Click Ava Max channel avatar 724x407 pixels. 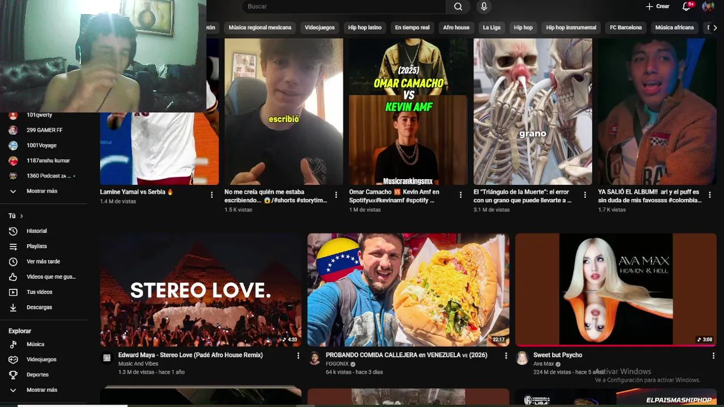click(522, 358)
